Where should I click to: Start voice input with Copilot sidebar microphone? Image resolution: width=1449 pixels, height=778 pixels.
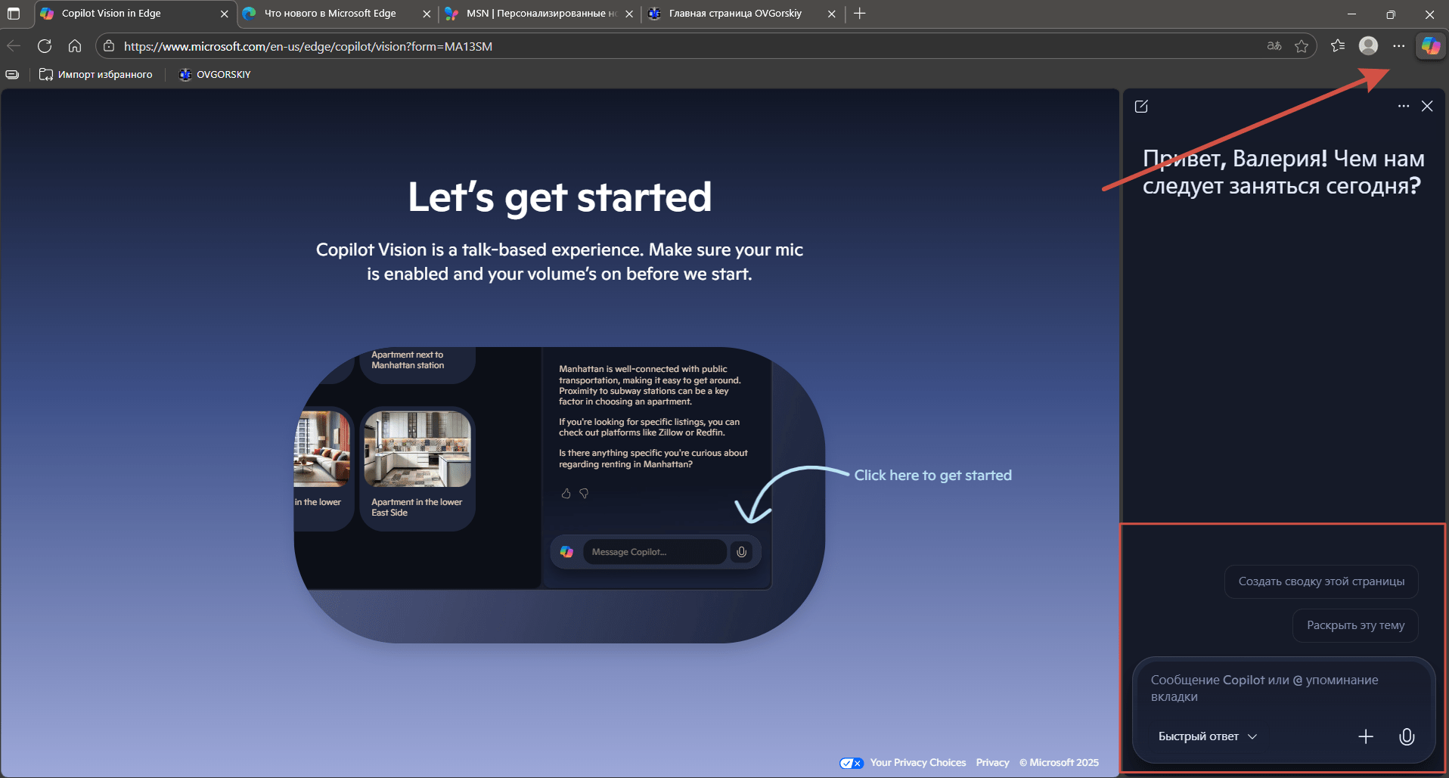[1407, 736]
